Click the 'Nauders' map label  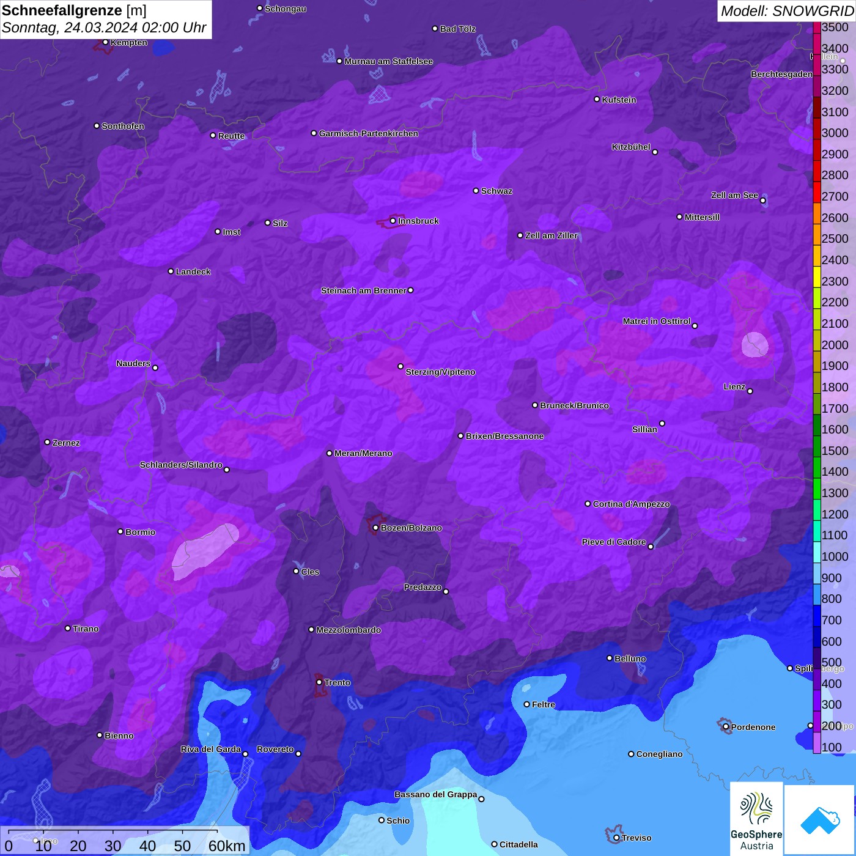click(x=133, y=363)
